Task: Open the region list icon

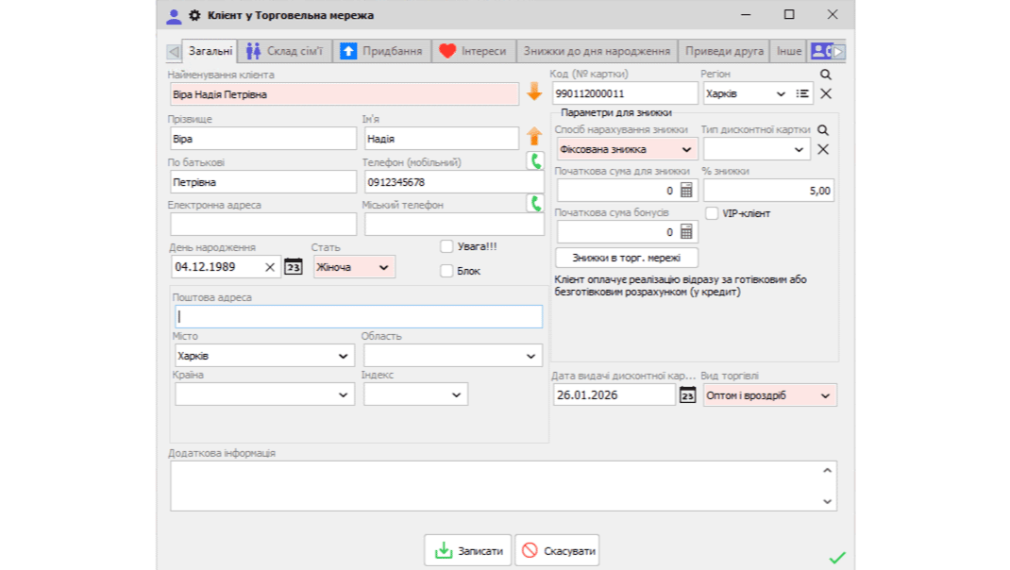Action: [802, 94]
